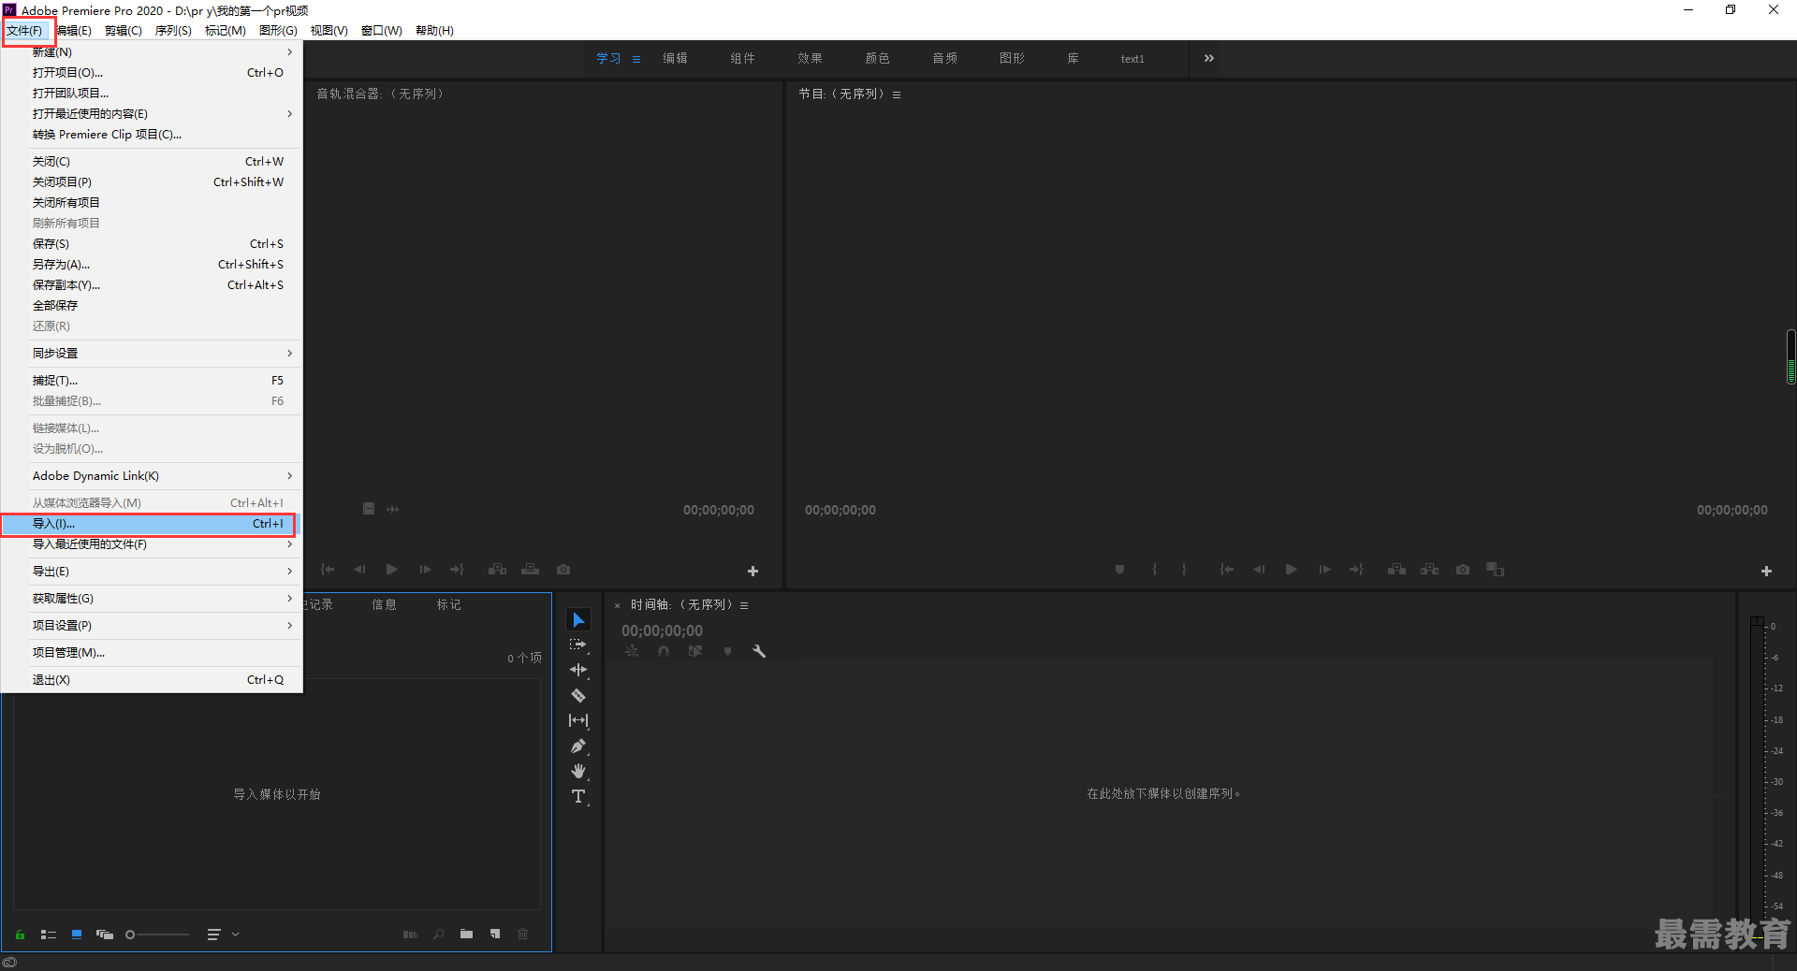Expand Adobe Dynamic Link submenu

pyautogui.click(x=152, y=476)
